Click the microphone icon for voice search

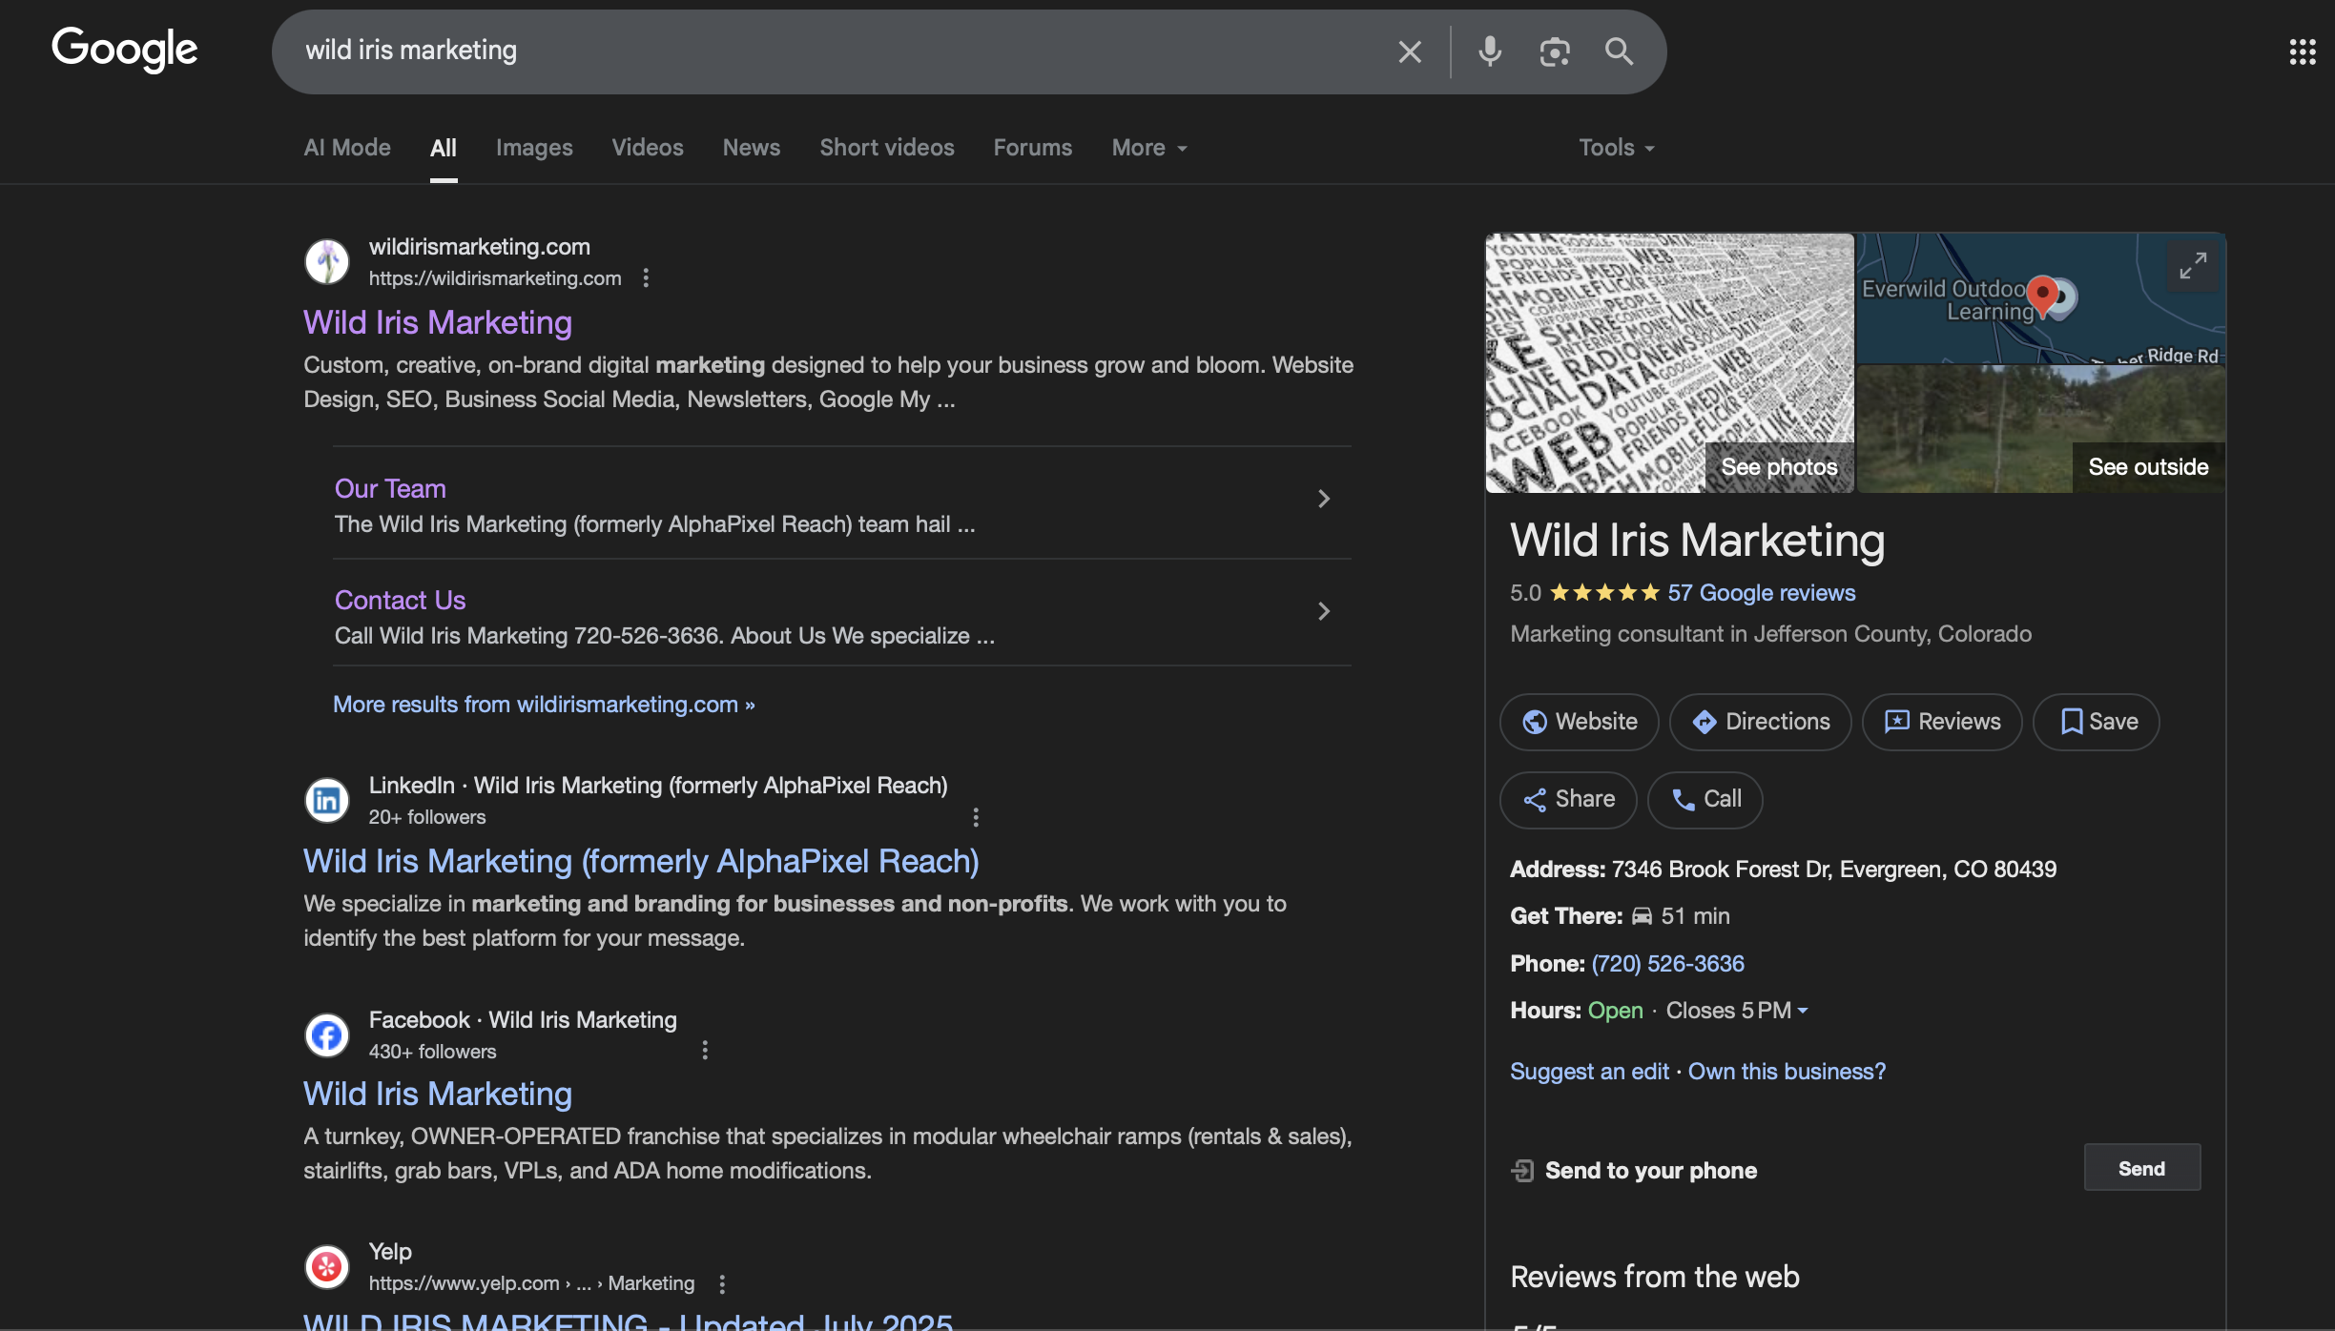coord(1489,51)
